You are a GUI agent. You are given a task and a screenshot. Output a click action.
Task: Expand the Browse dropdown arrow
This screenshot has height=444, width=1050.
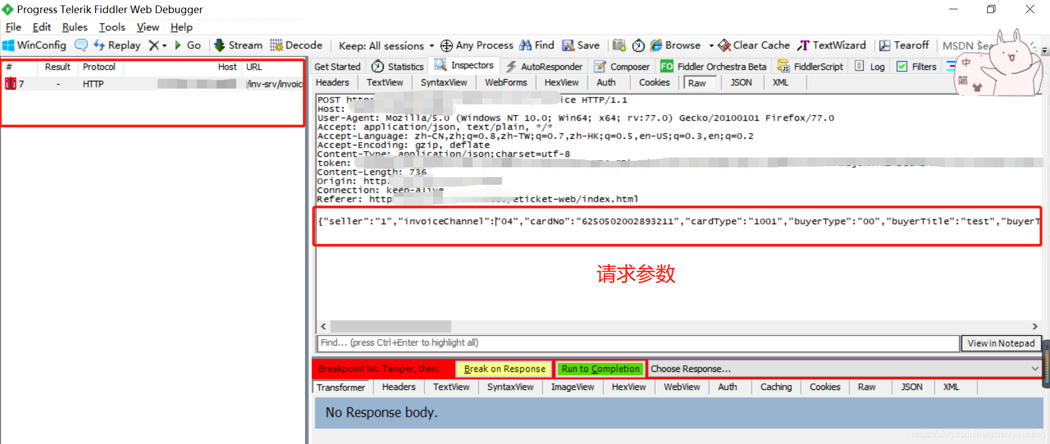point(711,45)
